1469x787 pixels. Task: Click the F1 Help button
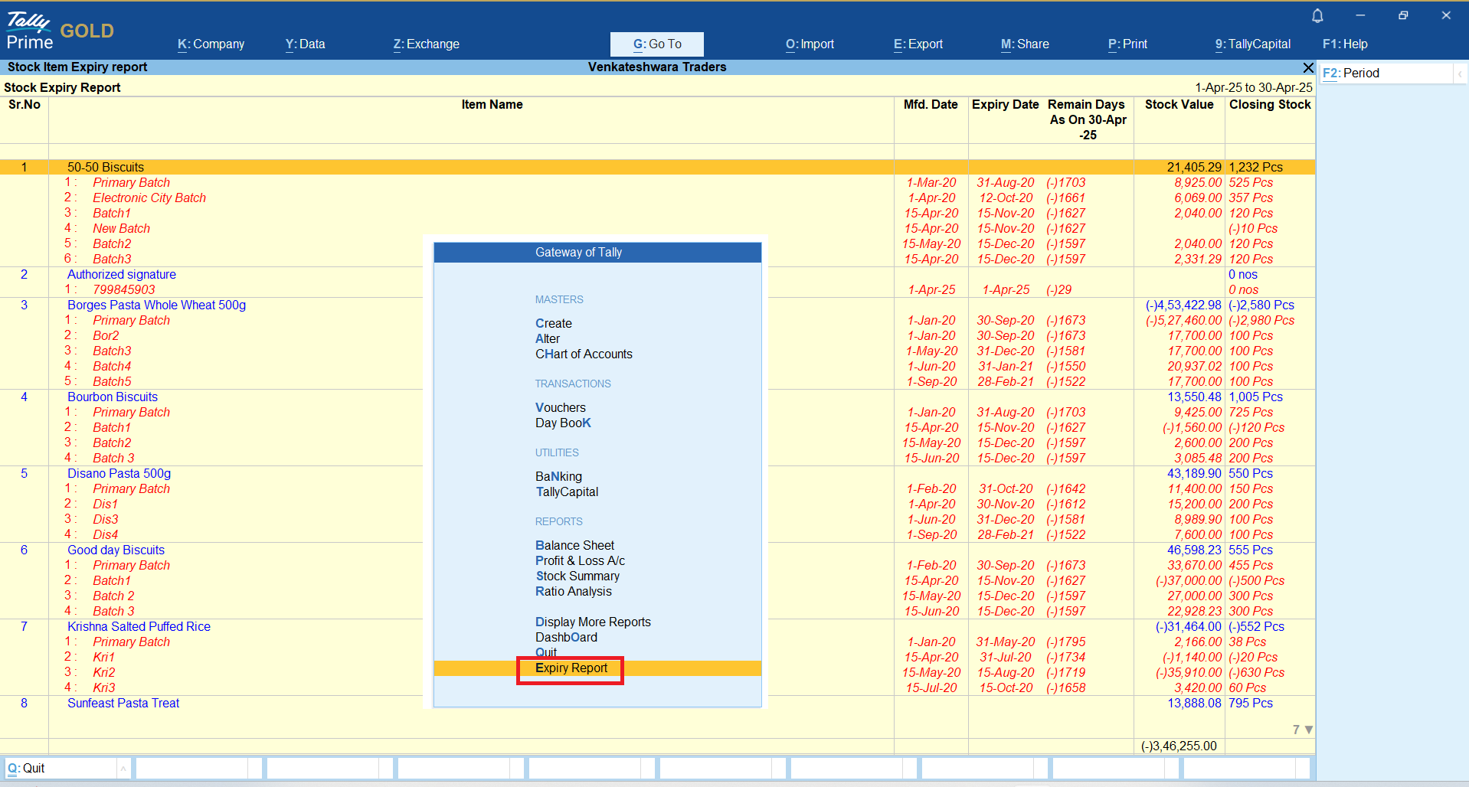[1344, 44]
